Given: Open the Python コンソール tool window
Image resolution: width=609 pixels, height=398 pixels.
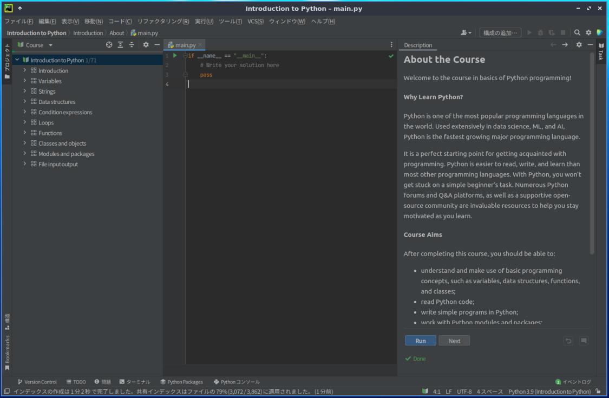Looking at the screenshot, I should [237, 382].
